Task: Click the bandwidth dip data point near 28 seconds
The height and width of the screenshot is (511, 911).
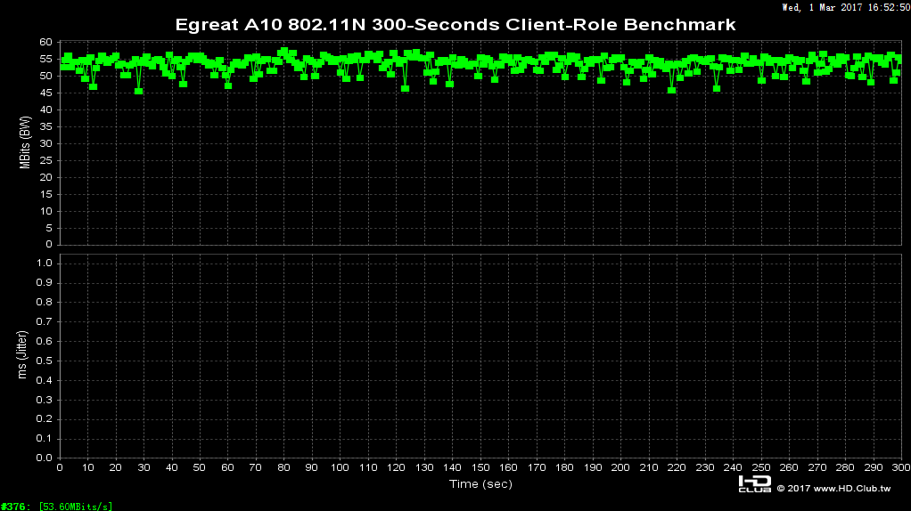Action: coord(138,91)
